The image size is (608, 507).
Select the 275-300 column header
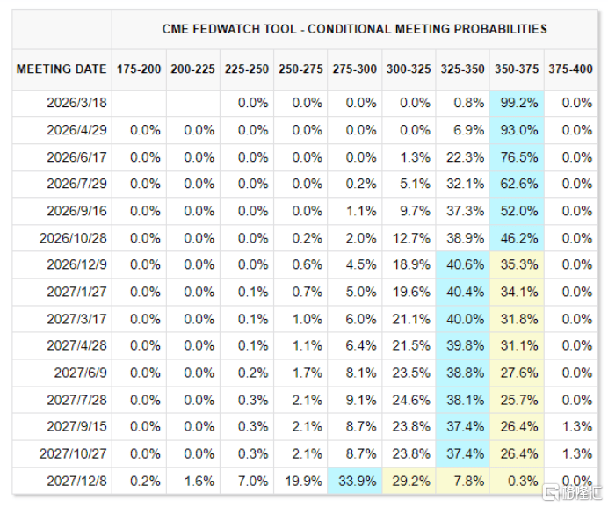pyautogui.click(x=355, y=69)
